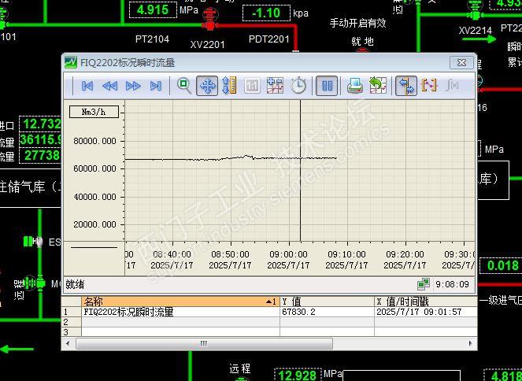This screenshot has width=522, height=381.
Task: Click right arrow of horizontal scrollbar
Action: coord(470,343)
